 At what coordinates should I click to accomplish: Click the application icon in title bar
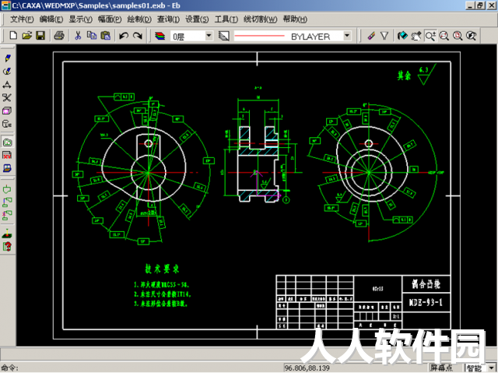[5, 5]
